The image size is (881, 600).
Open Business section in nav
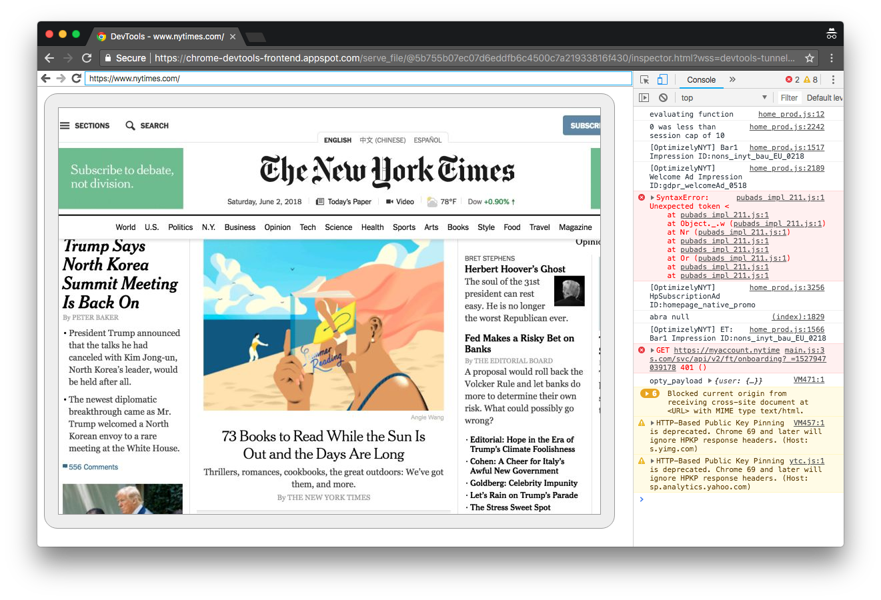pyautogui.click(x=239, y=227)
